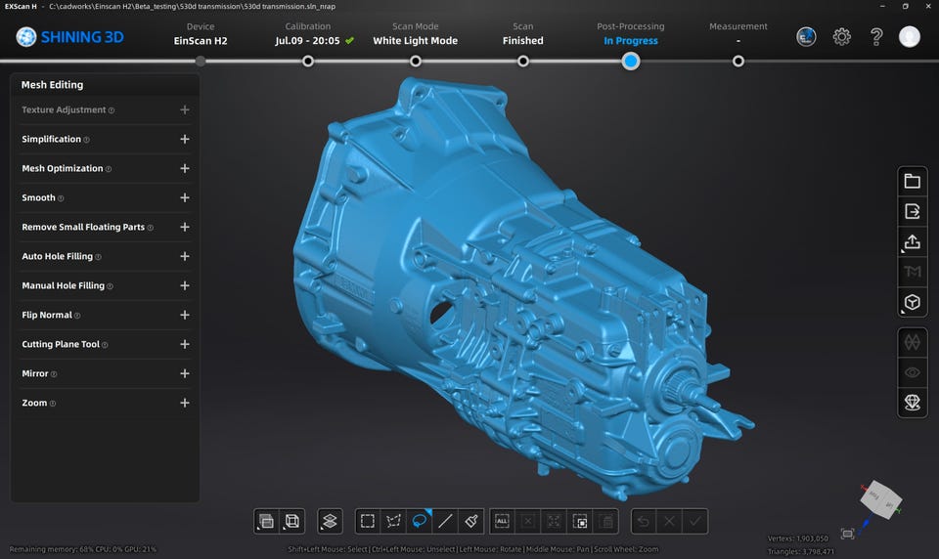Click the Select All button
This screenshot has width=939, height=559.
pyautogui.click(x=501, y=521)
